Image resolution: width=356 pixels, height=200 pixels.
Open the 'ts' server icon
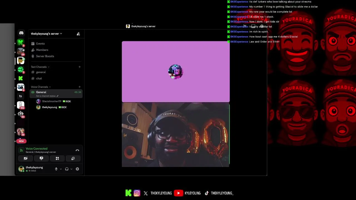pos(21,96)
